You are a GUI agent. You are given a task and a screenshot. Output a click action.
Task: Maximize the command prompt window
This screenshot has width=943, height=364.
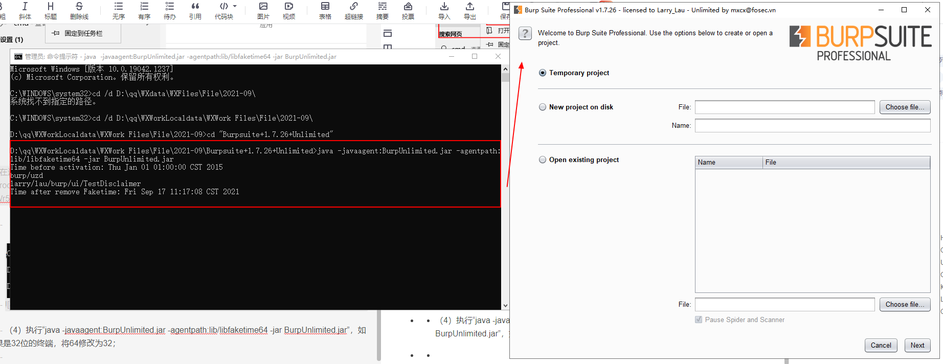[x=475, y=56]
